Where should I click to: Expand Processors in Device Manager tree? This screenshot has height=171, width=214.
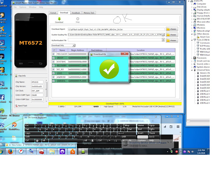tap(192, 58)
